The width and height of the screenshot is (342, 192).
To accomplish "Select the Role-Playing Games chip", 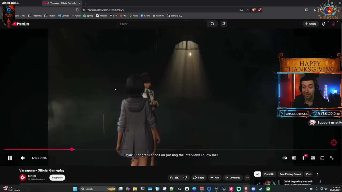I will click(x=290, y=174).
